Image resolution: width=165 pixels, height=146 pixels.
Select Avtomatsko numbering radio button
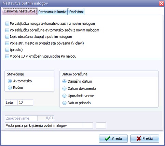(10, 81)
